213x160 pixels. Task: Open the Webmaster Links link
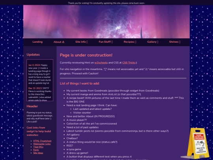coord(42,144)
